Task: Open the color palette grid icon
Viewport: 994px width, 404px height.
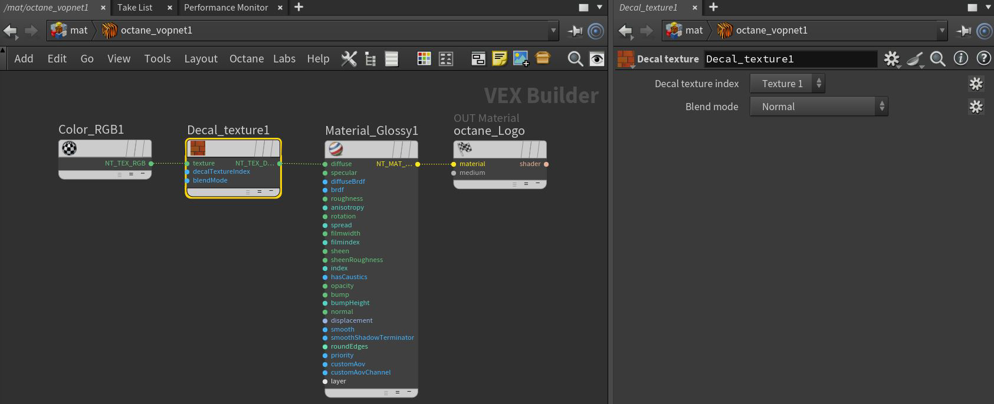Action: pyautogui.click(x=424, y=59)
